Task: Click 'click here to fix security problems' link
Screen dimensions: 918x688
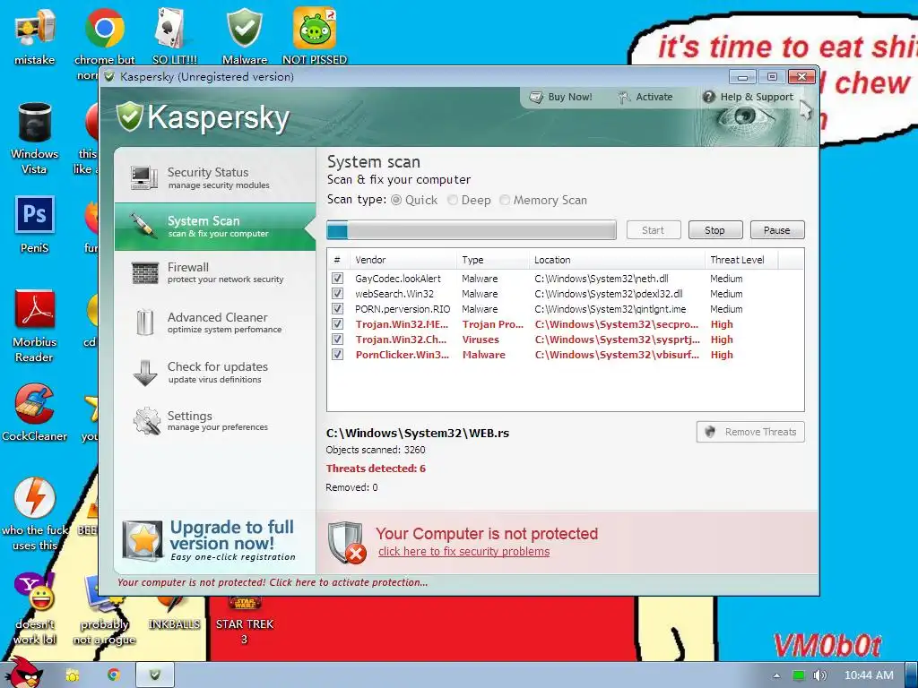Action: click(463, 552)
